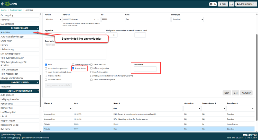The height and width of the screenshot is (140, 258).
Task: Open the EmneType dropdown showing Standard
Action: (x=187, y=19)
